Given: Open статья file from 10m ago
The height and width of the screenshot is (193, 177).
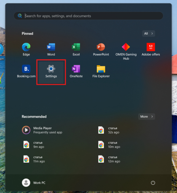Looking at the screenshot, I should pyautogui.click(x=109, y=145).
